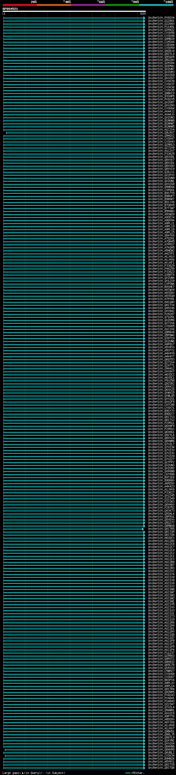
Task: Select hit label UniRef100_A0A4J2
Action: pos(161,111)
